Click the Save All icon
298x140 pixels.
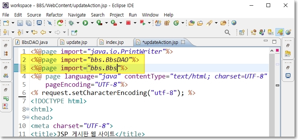pyautogui.click(x=29, y=23)
